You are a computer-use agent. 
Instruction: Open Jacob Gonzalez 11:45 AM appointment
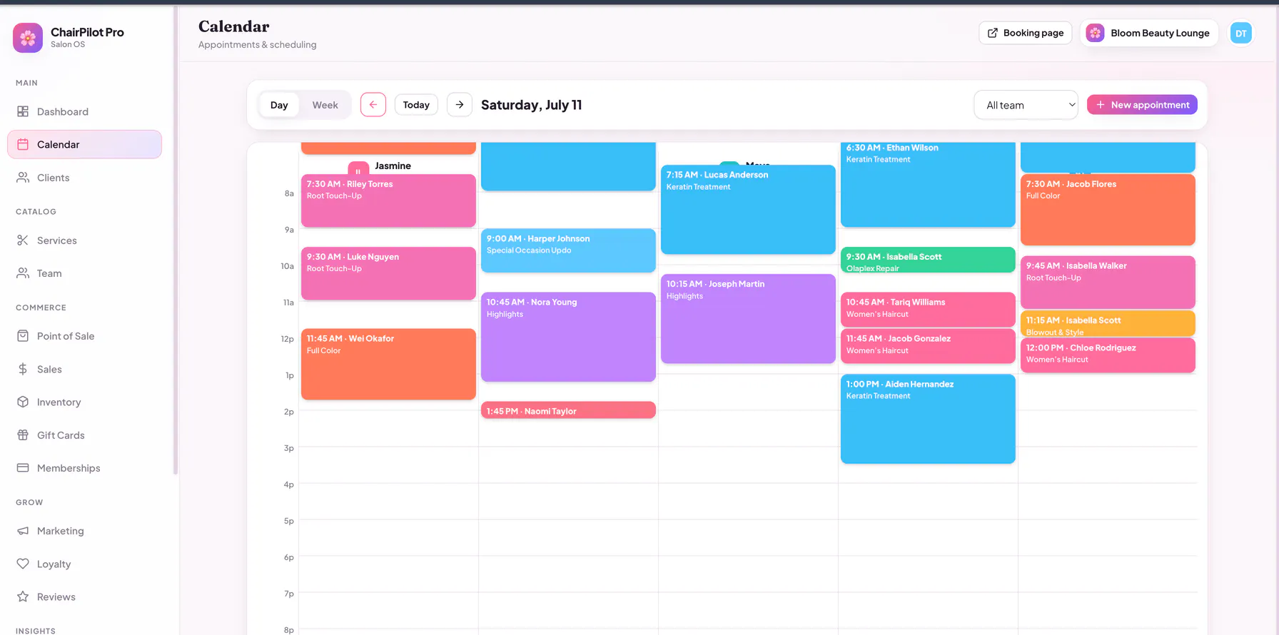928,346
